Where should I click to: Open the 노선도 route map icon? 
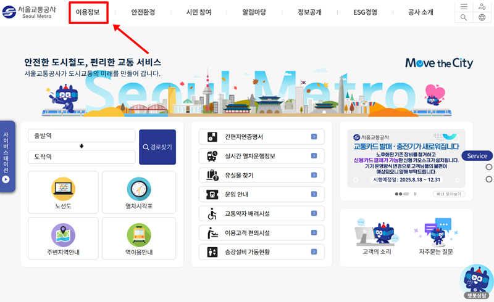click(63, 189)
